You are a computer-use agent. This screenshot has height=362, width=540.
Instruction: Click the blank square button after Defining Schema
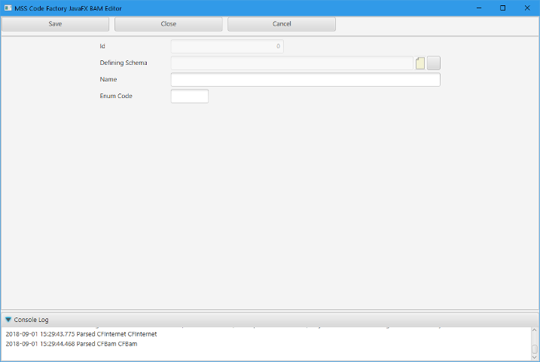[434, 63]
